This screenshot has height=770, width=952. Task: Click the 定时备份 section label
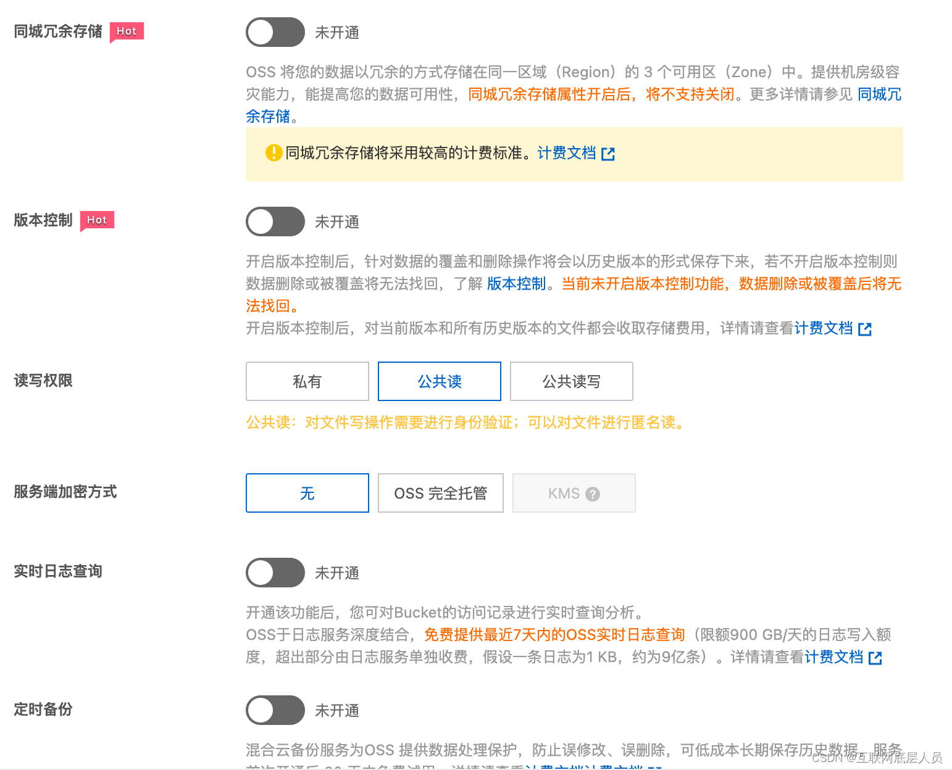(43, 709)
